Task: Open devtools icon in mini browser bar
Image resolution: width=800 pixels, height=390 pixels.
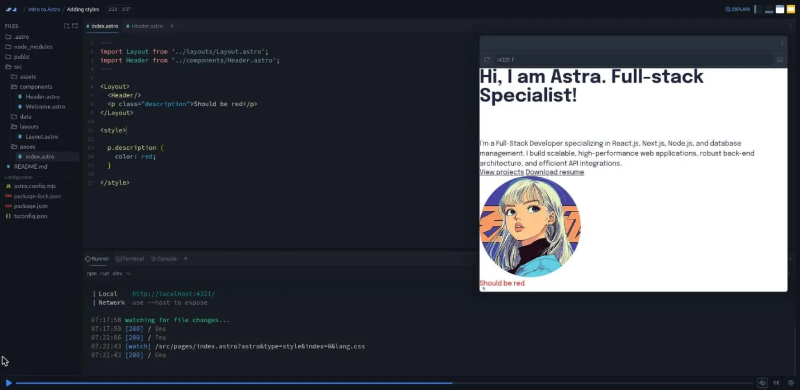Action: [x=779, y=59]
